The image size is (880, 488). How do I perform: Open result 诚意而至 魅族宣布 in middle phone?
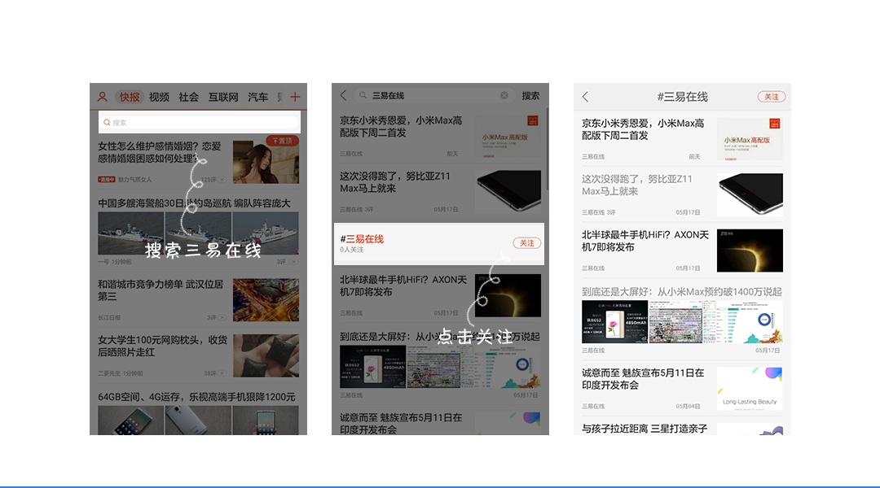(x=401, y=424)
